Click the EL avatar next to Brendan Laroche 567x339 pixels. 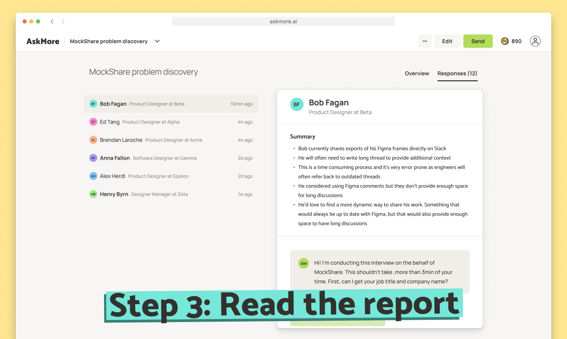click(x=93, y=140)
